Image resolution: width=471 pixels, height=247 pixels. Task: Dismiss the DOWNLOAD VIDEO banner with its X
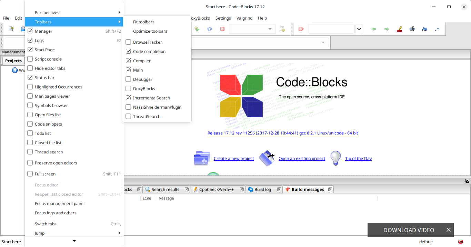point(449,230)
